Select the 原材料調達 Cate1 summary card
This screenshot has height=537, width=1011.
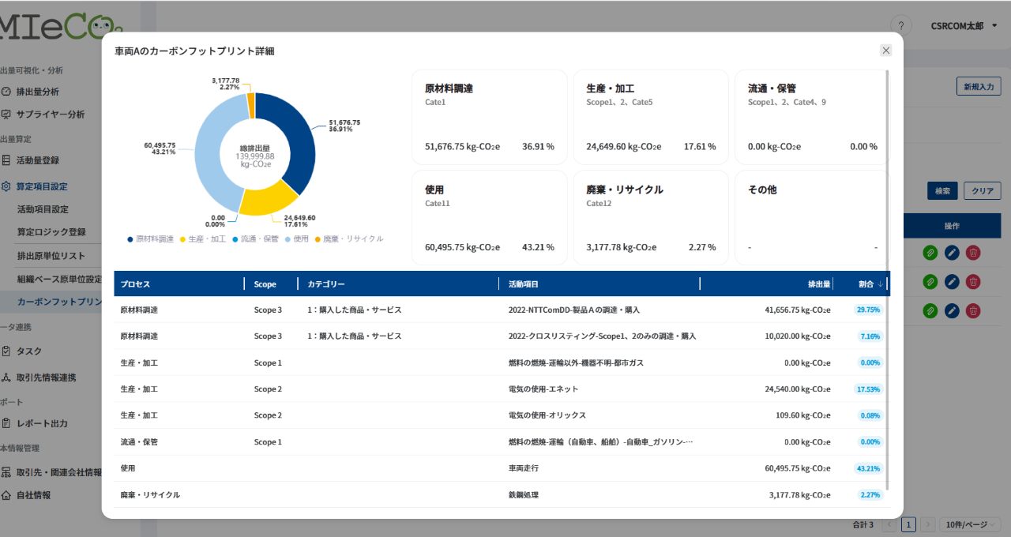(490, 117)
